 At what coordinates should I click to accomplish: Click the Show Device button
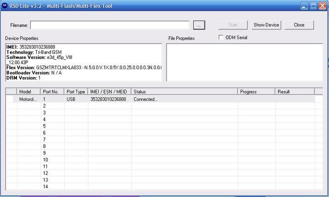[x=266, y=25]
